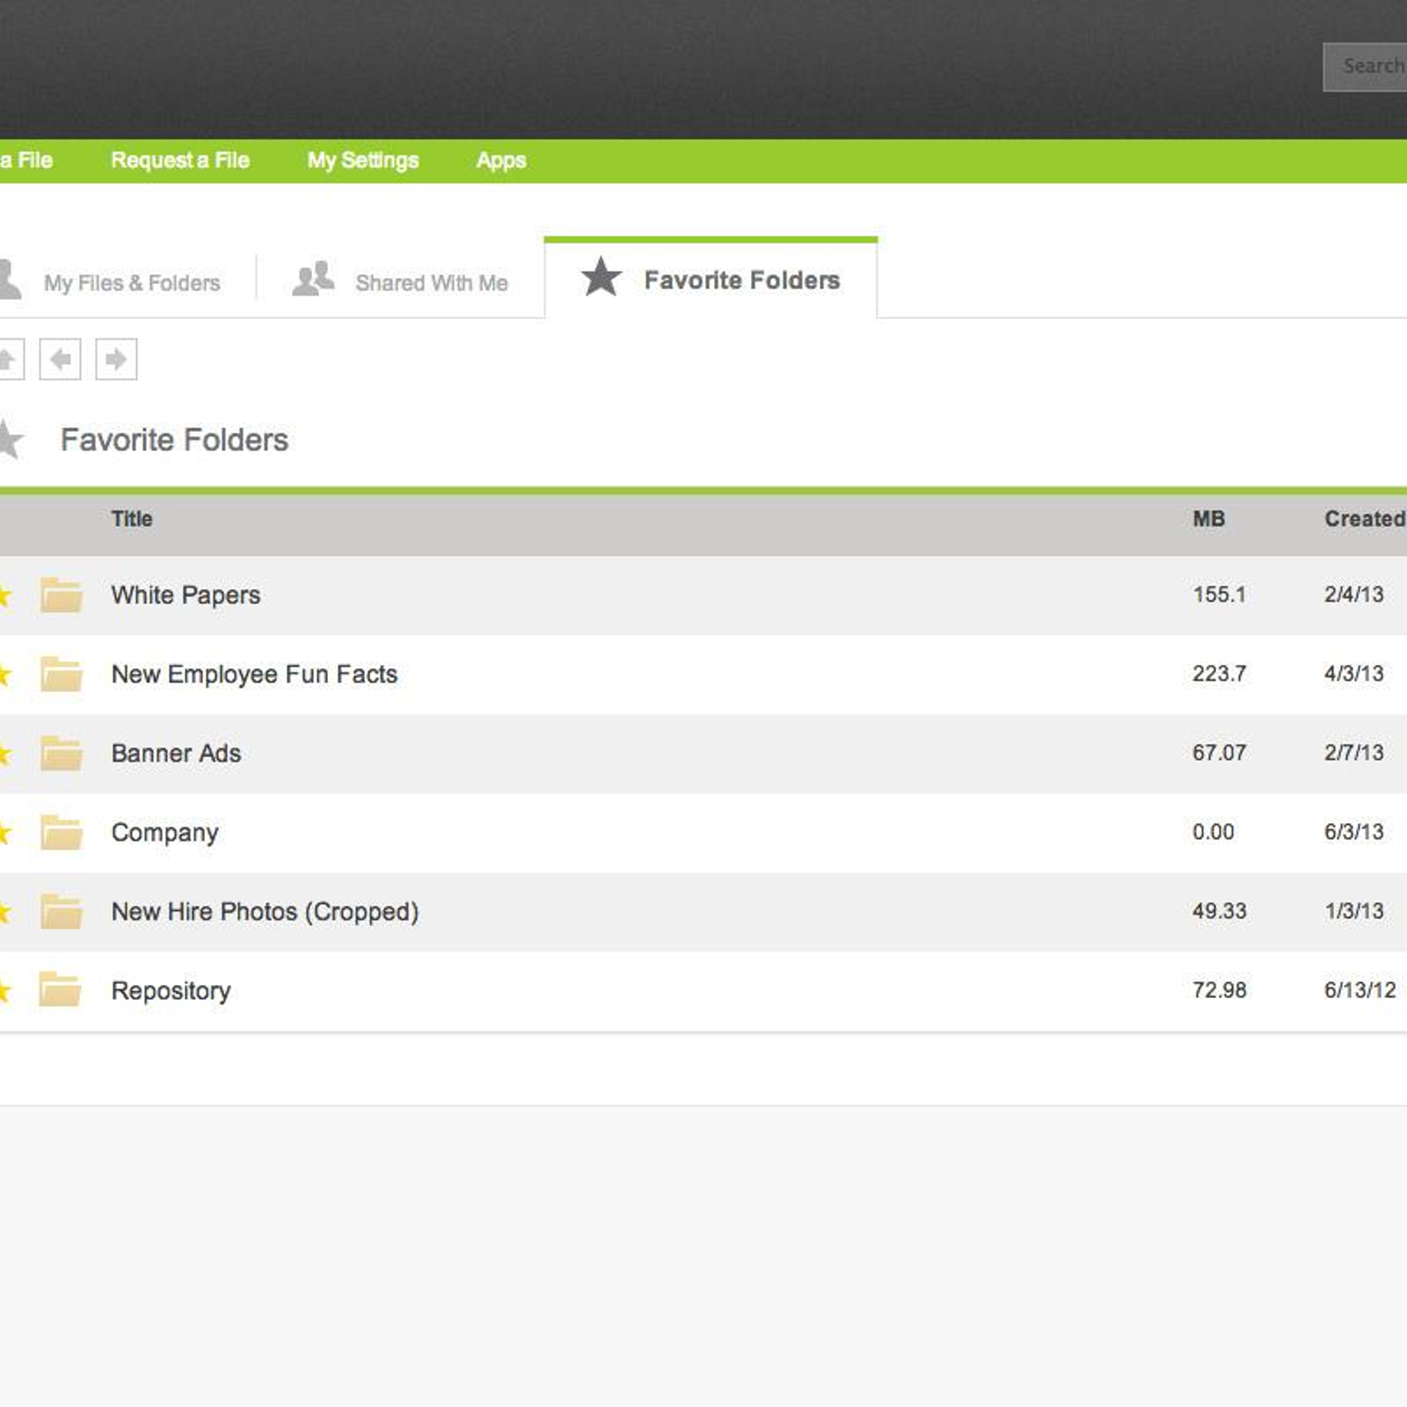Click the 4/3/13 created date
The width and height of the screenshot is (1407, 1407).
click(x=1354, y=674)
